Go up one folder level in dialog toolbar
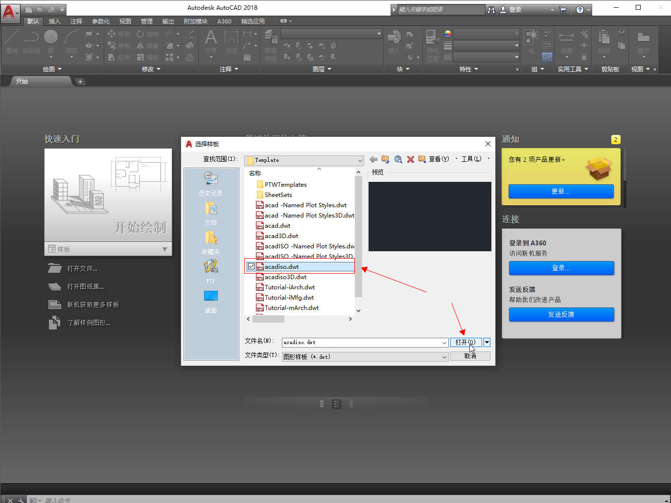671x503 pixels. tap(386, 159)
